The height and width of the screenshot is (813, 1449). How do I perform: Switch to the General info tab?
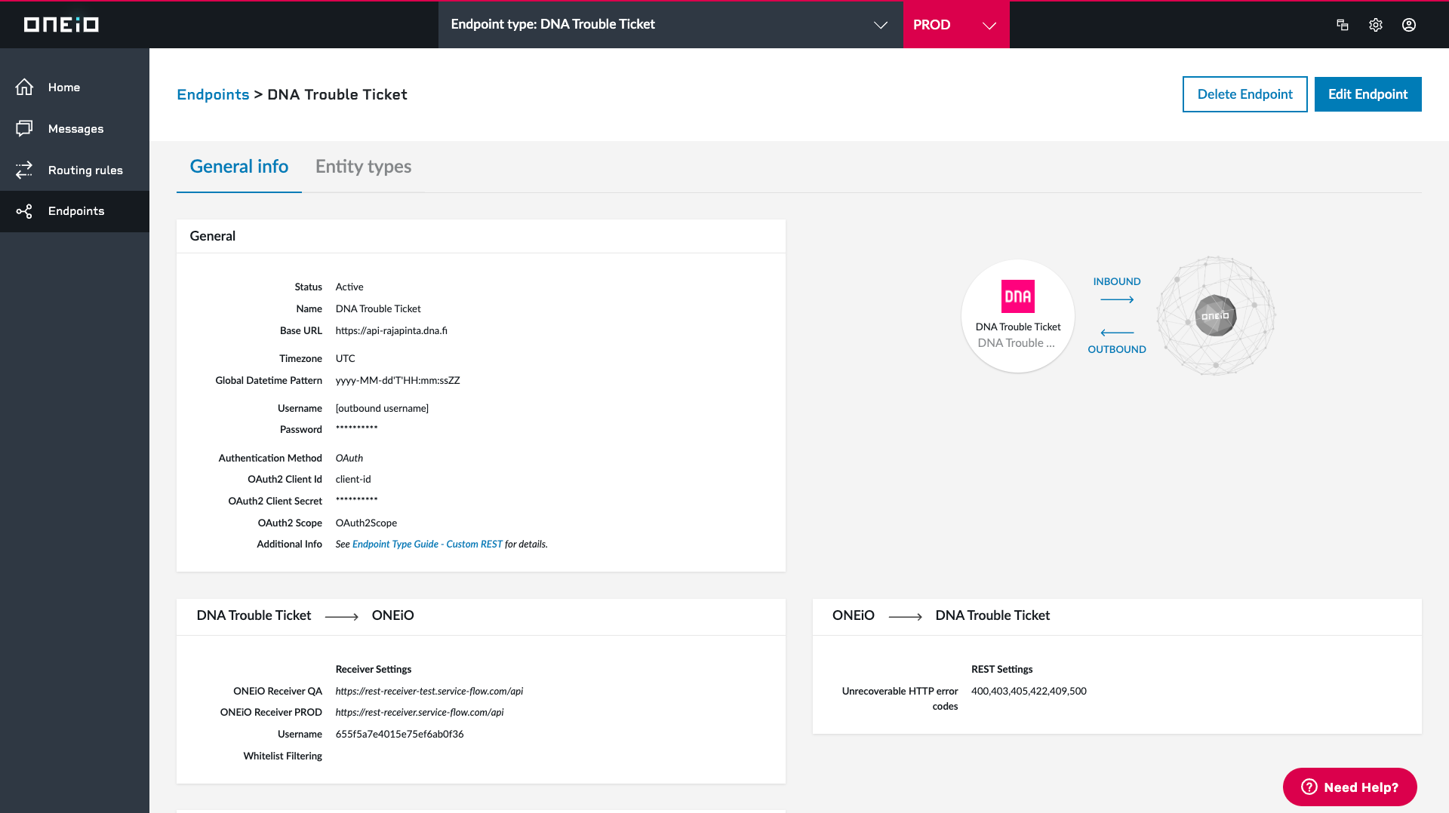239,167
